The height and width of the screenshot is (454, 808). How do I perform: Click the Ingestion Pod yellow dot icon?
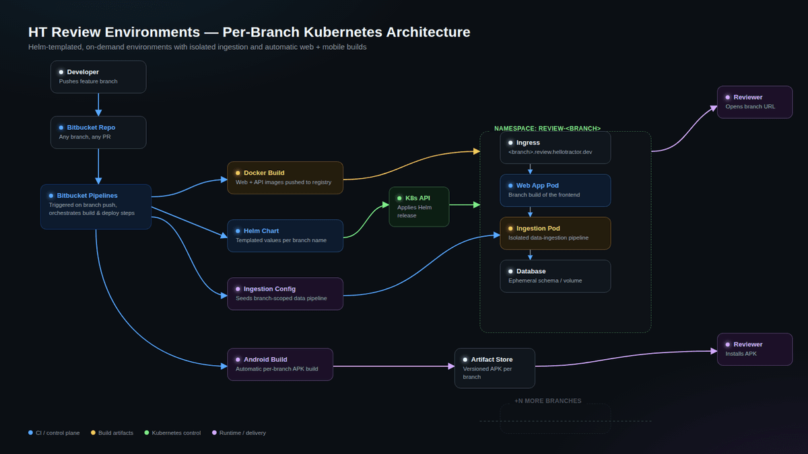(510, 229)
